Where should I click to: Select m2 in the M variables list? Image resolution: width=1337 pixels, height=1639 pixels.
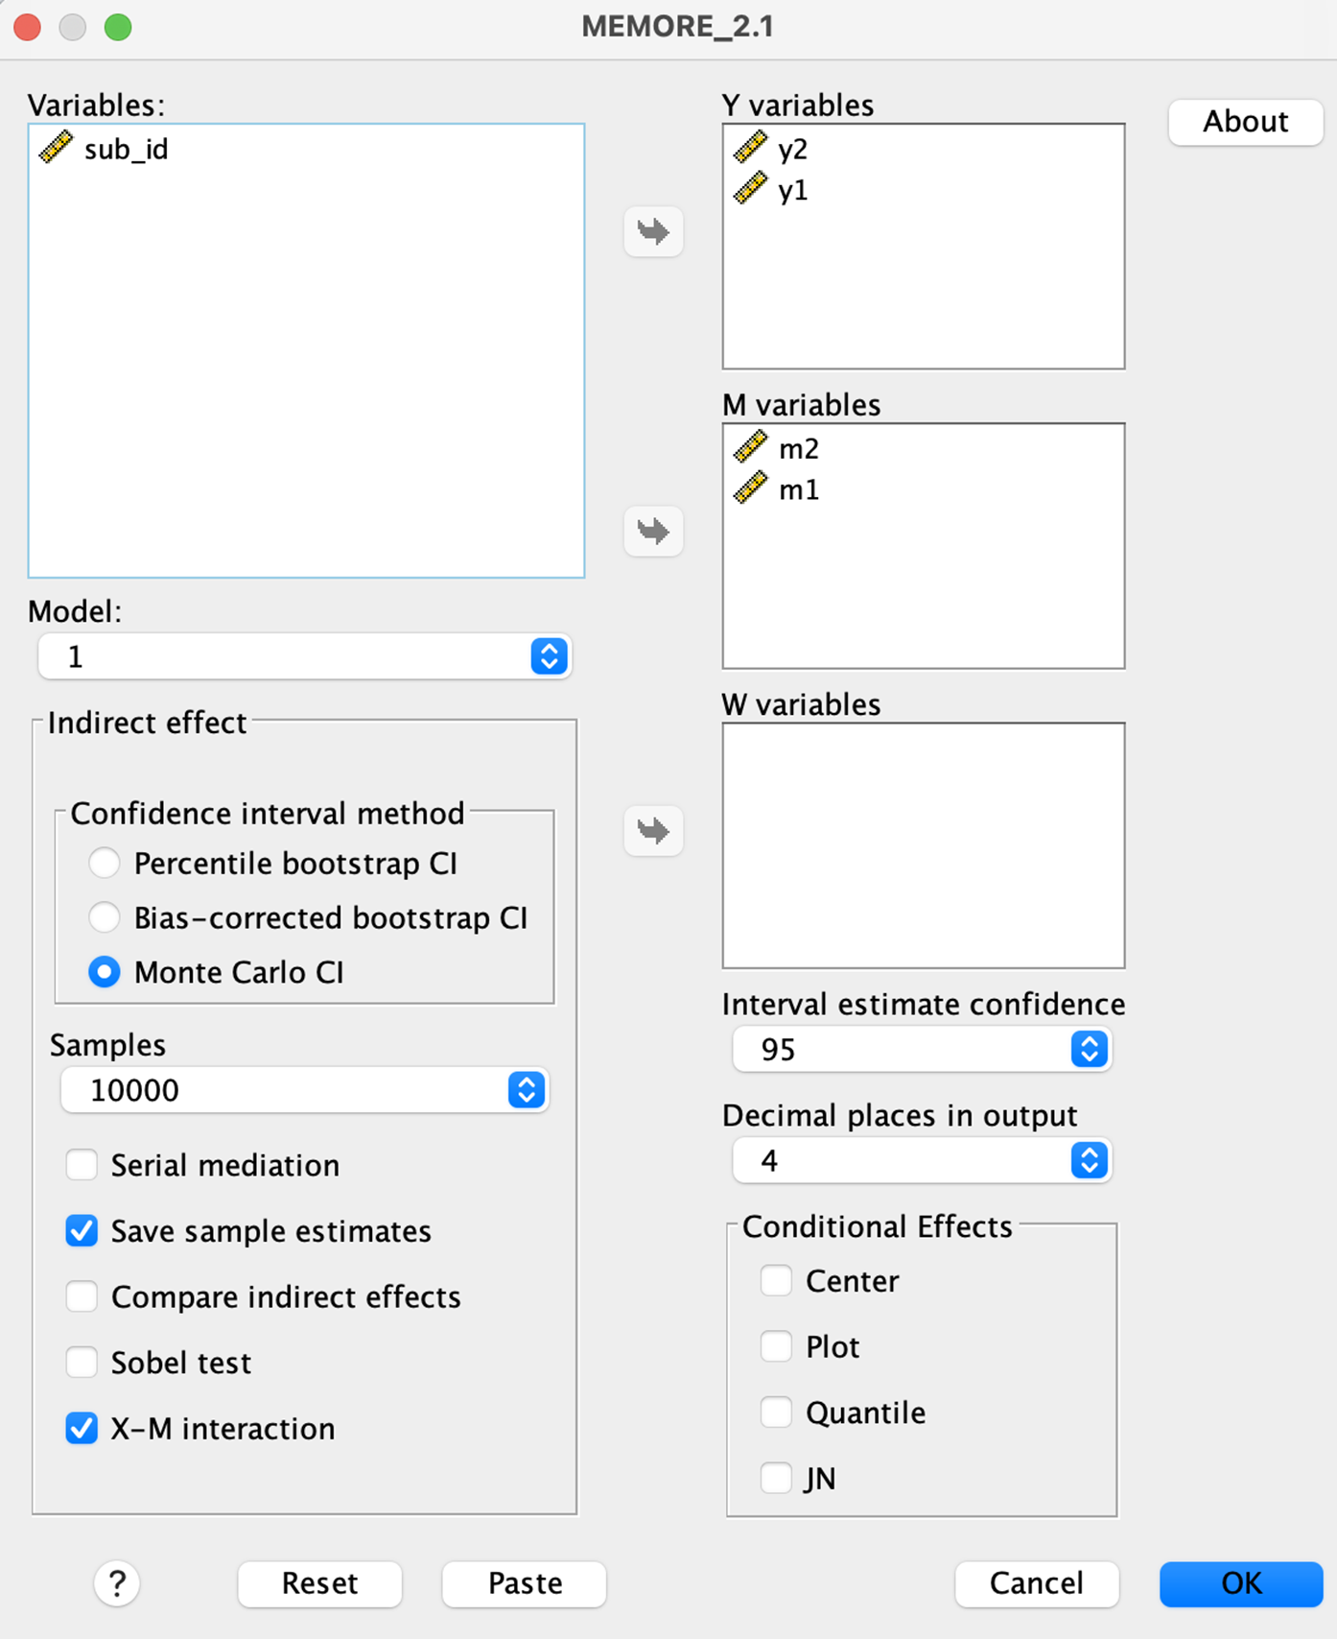point(776,448)
